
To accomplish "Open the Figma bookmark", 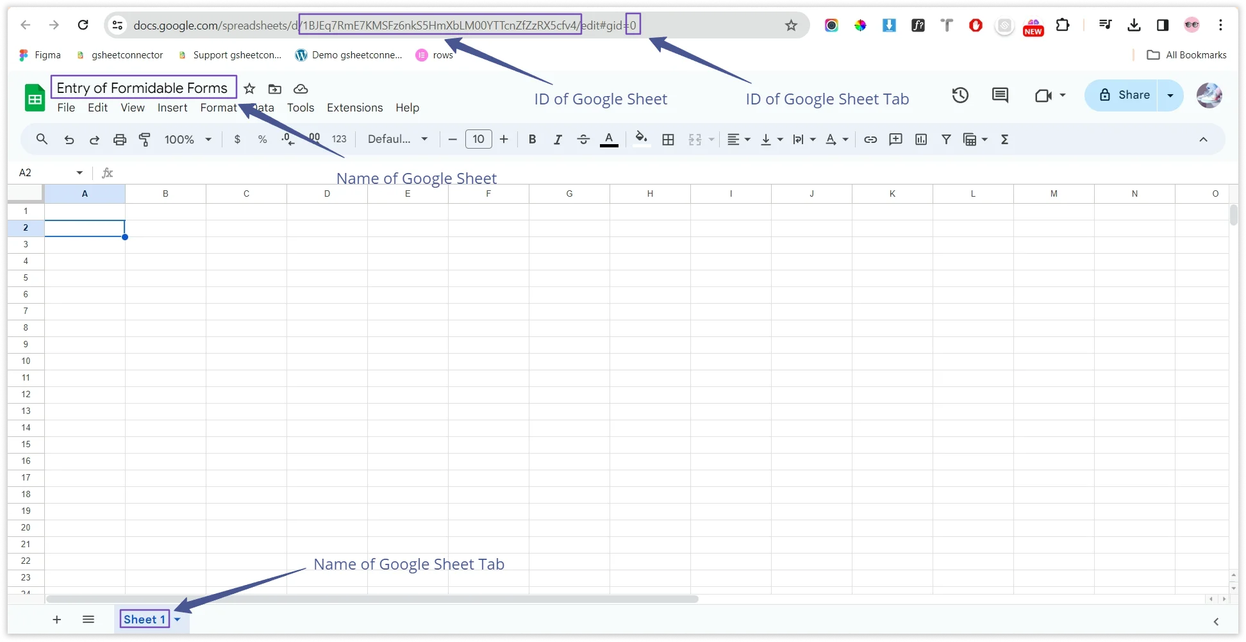I will pyautogui.click(x=40, y=55).
